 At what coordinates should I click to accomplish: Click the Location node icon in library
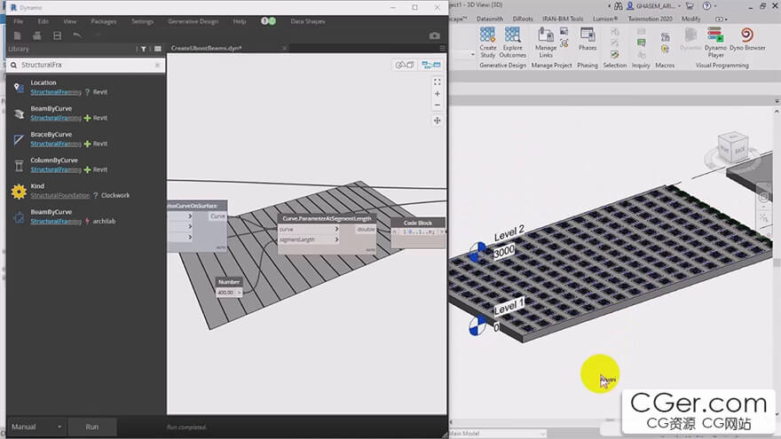click(x=19, y=88)
